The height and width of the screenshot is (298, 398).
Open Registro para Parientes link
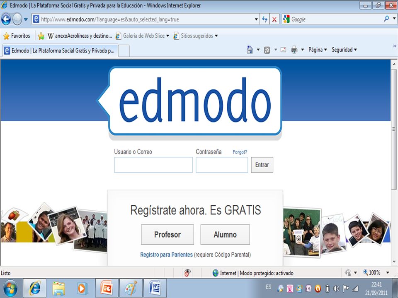tap(166, 255)
